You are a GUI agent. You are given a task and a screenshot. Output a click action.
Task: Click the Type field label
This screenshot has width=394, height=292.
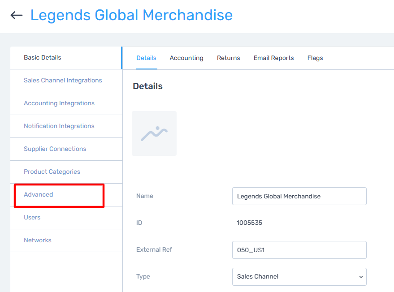pos(143,276)
